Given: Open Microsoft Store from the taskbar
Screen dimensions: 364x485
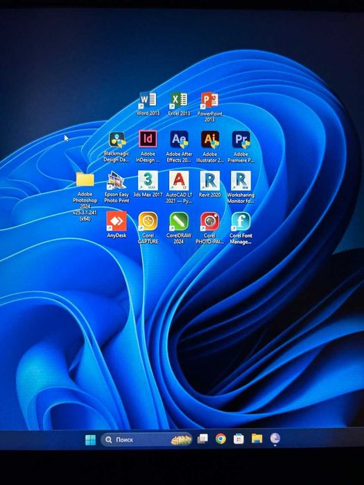Looking at the screenshot, I should coord(239,439).
